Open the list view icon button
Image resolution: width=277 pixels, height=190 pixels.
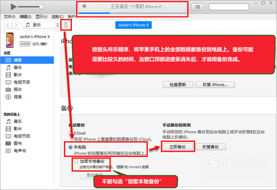[197, 7]
